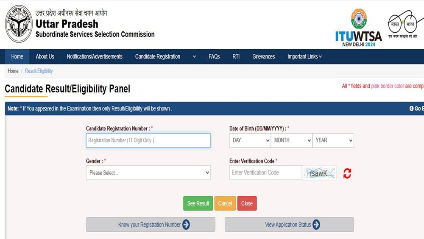Expand the chevron after Candidate Registration
The height and width of the screenshot is (239, 424).
point(194,56)
